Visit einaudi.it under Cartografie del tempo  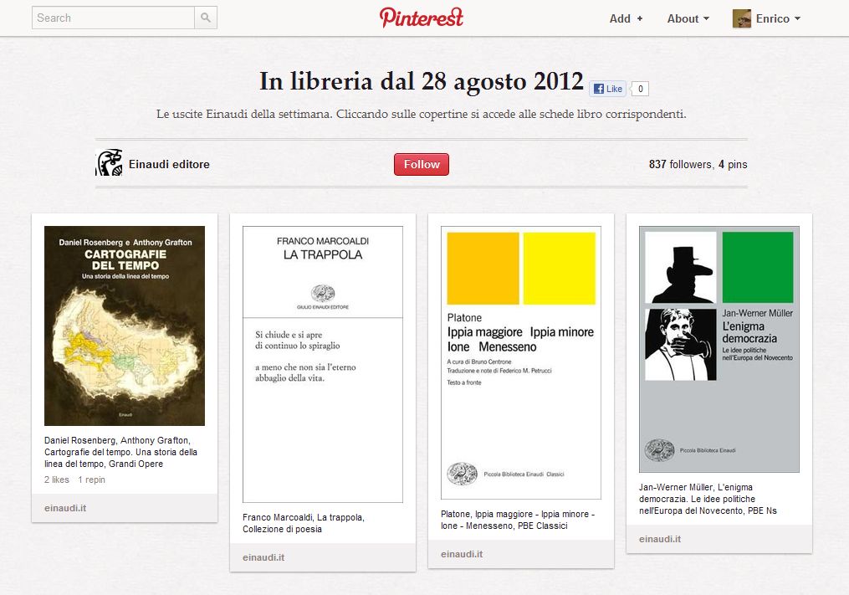pyautogui.click(x=65, y=508)
